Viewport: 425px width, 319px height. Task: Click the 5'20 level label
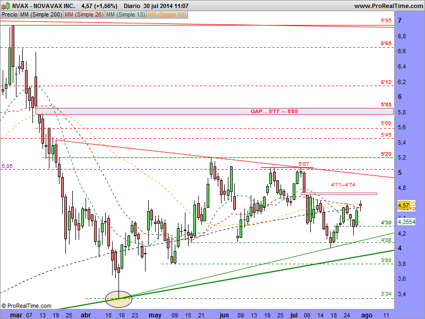click(386, 154)
